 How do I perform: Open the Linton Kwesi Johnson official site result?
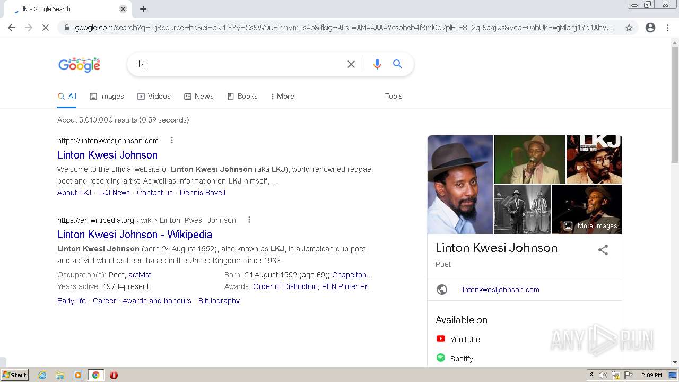[107, 155]
